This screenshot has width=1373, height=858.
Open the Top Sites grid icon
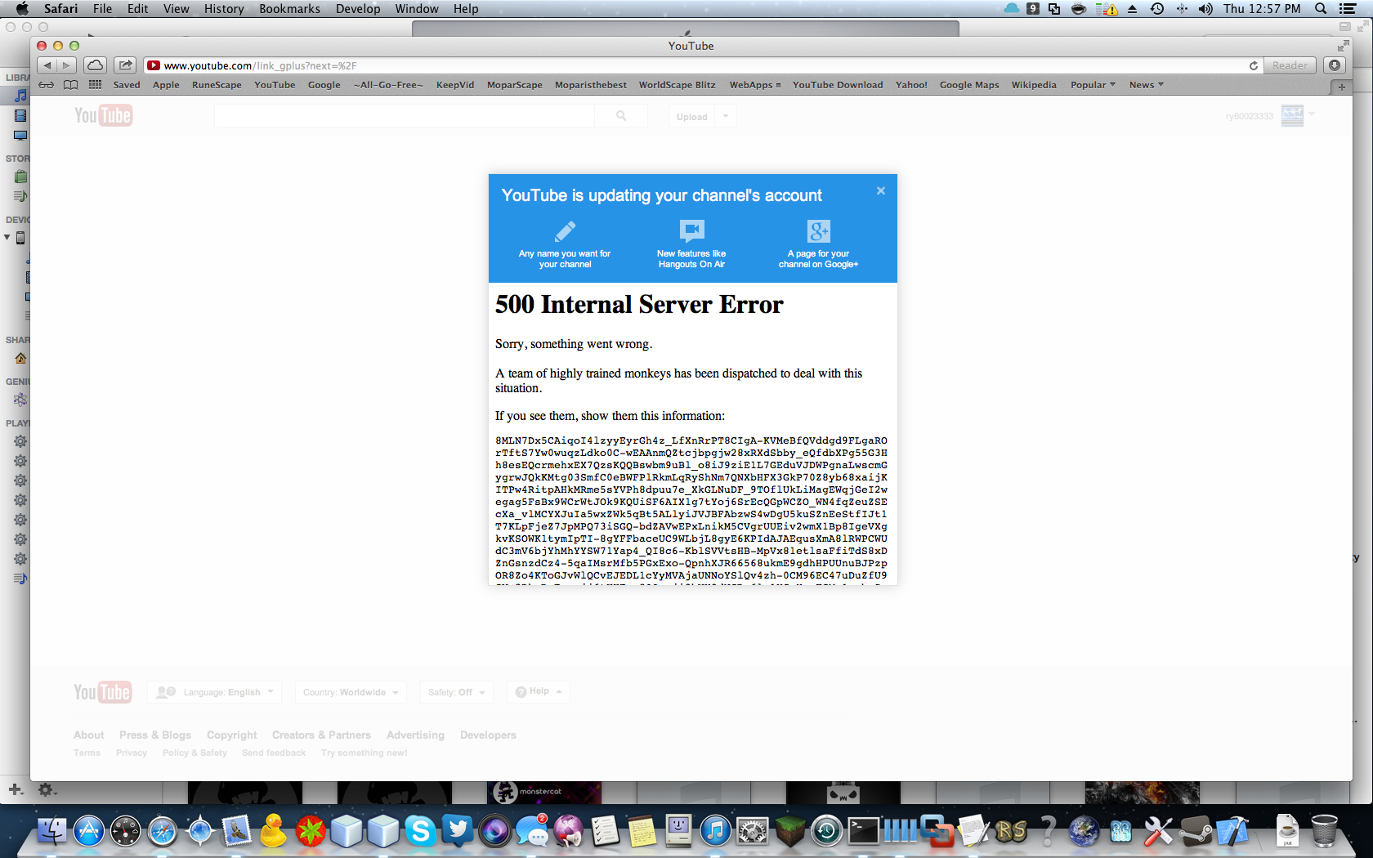pos(96,85)
